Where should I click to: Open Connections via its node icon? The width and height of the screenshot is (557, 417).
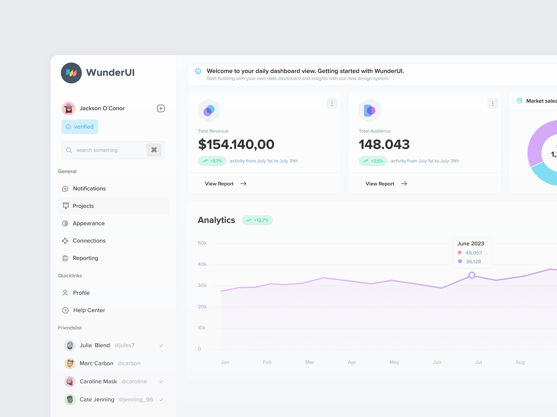tap(65, 240)
